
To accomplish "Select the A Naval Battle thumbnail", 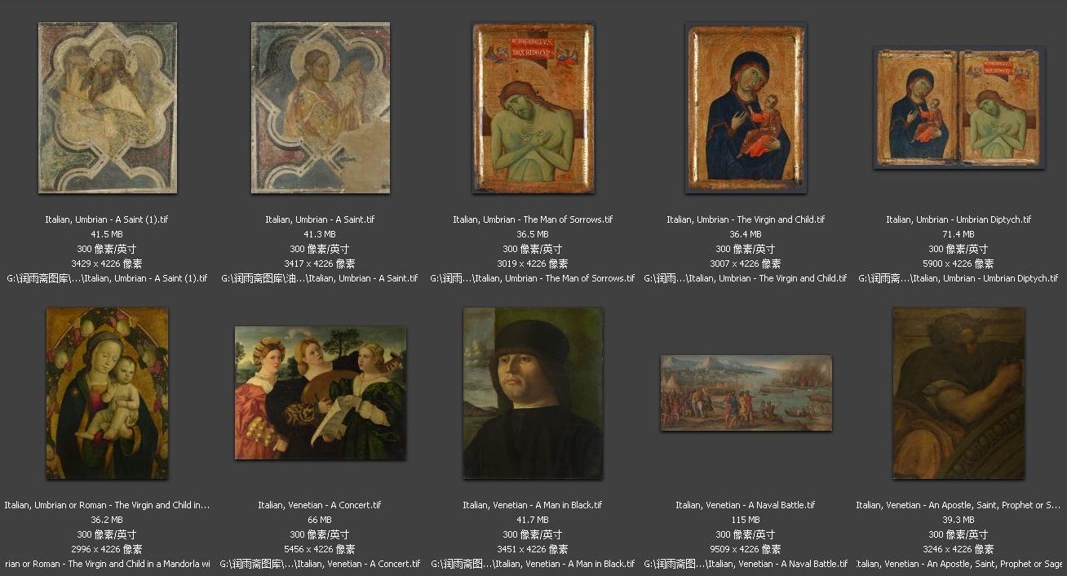I will click(746, 393).
